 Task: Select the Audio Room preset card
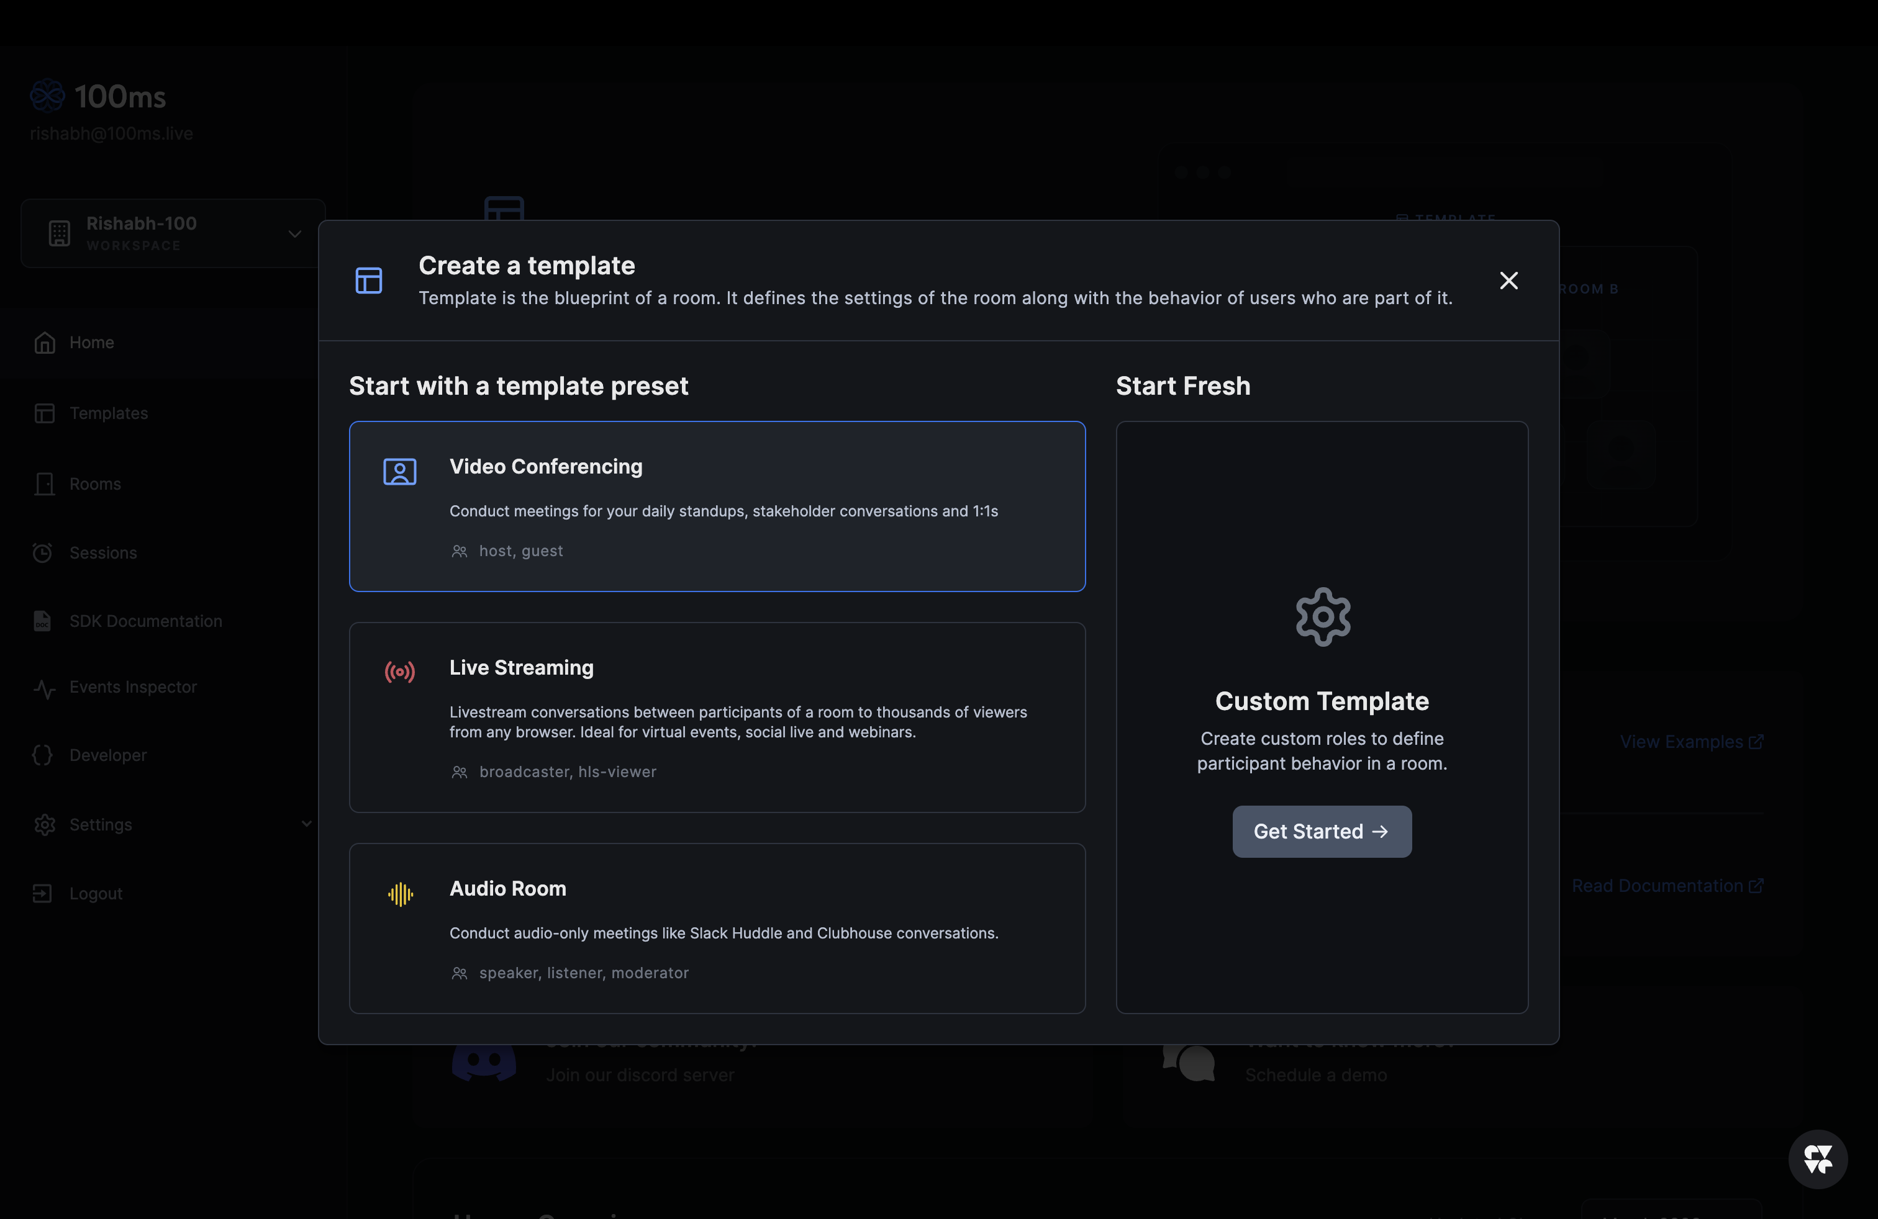coord(717,928)
